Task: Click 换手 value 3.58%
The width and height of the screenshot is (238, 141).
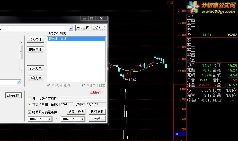Action: [x=206, y=90]
